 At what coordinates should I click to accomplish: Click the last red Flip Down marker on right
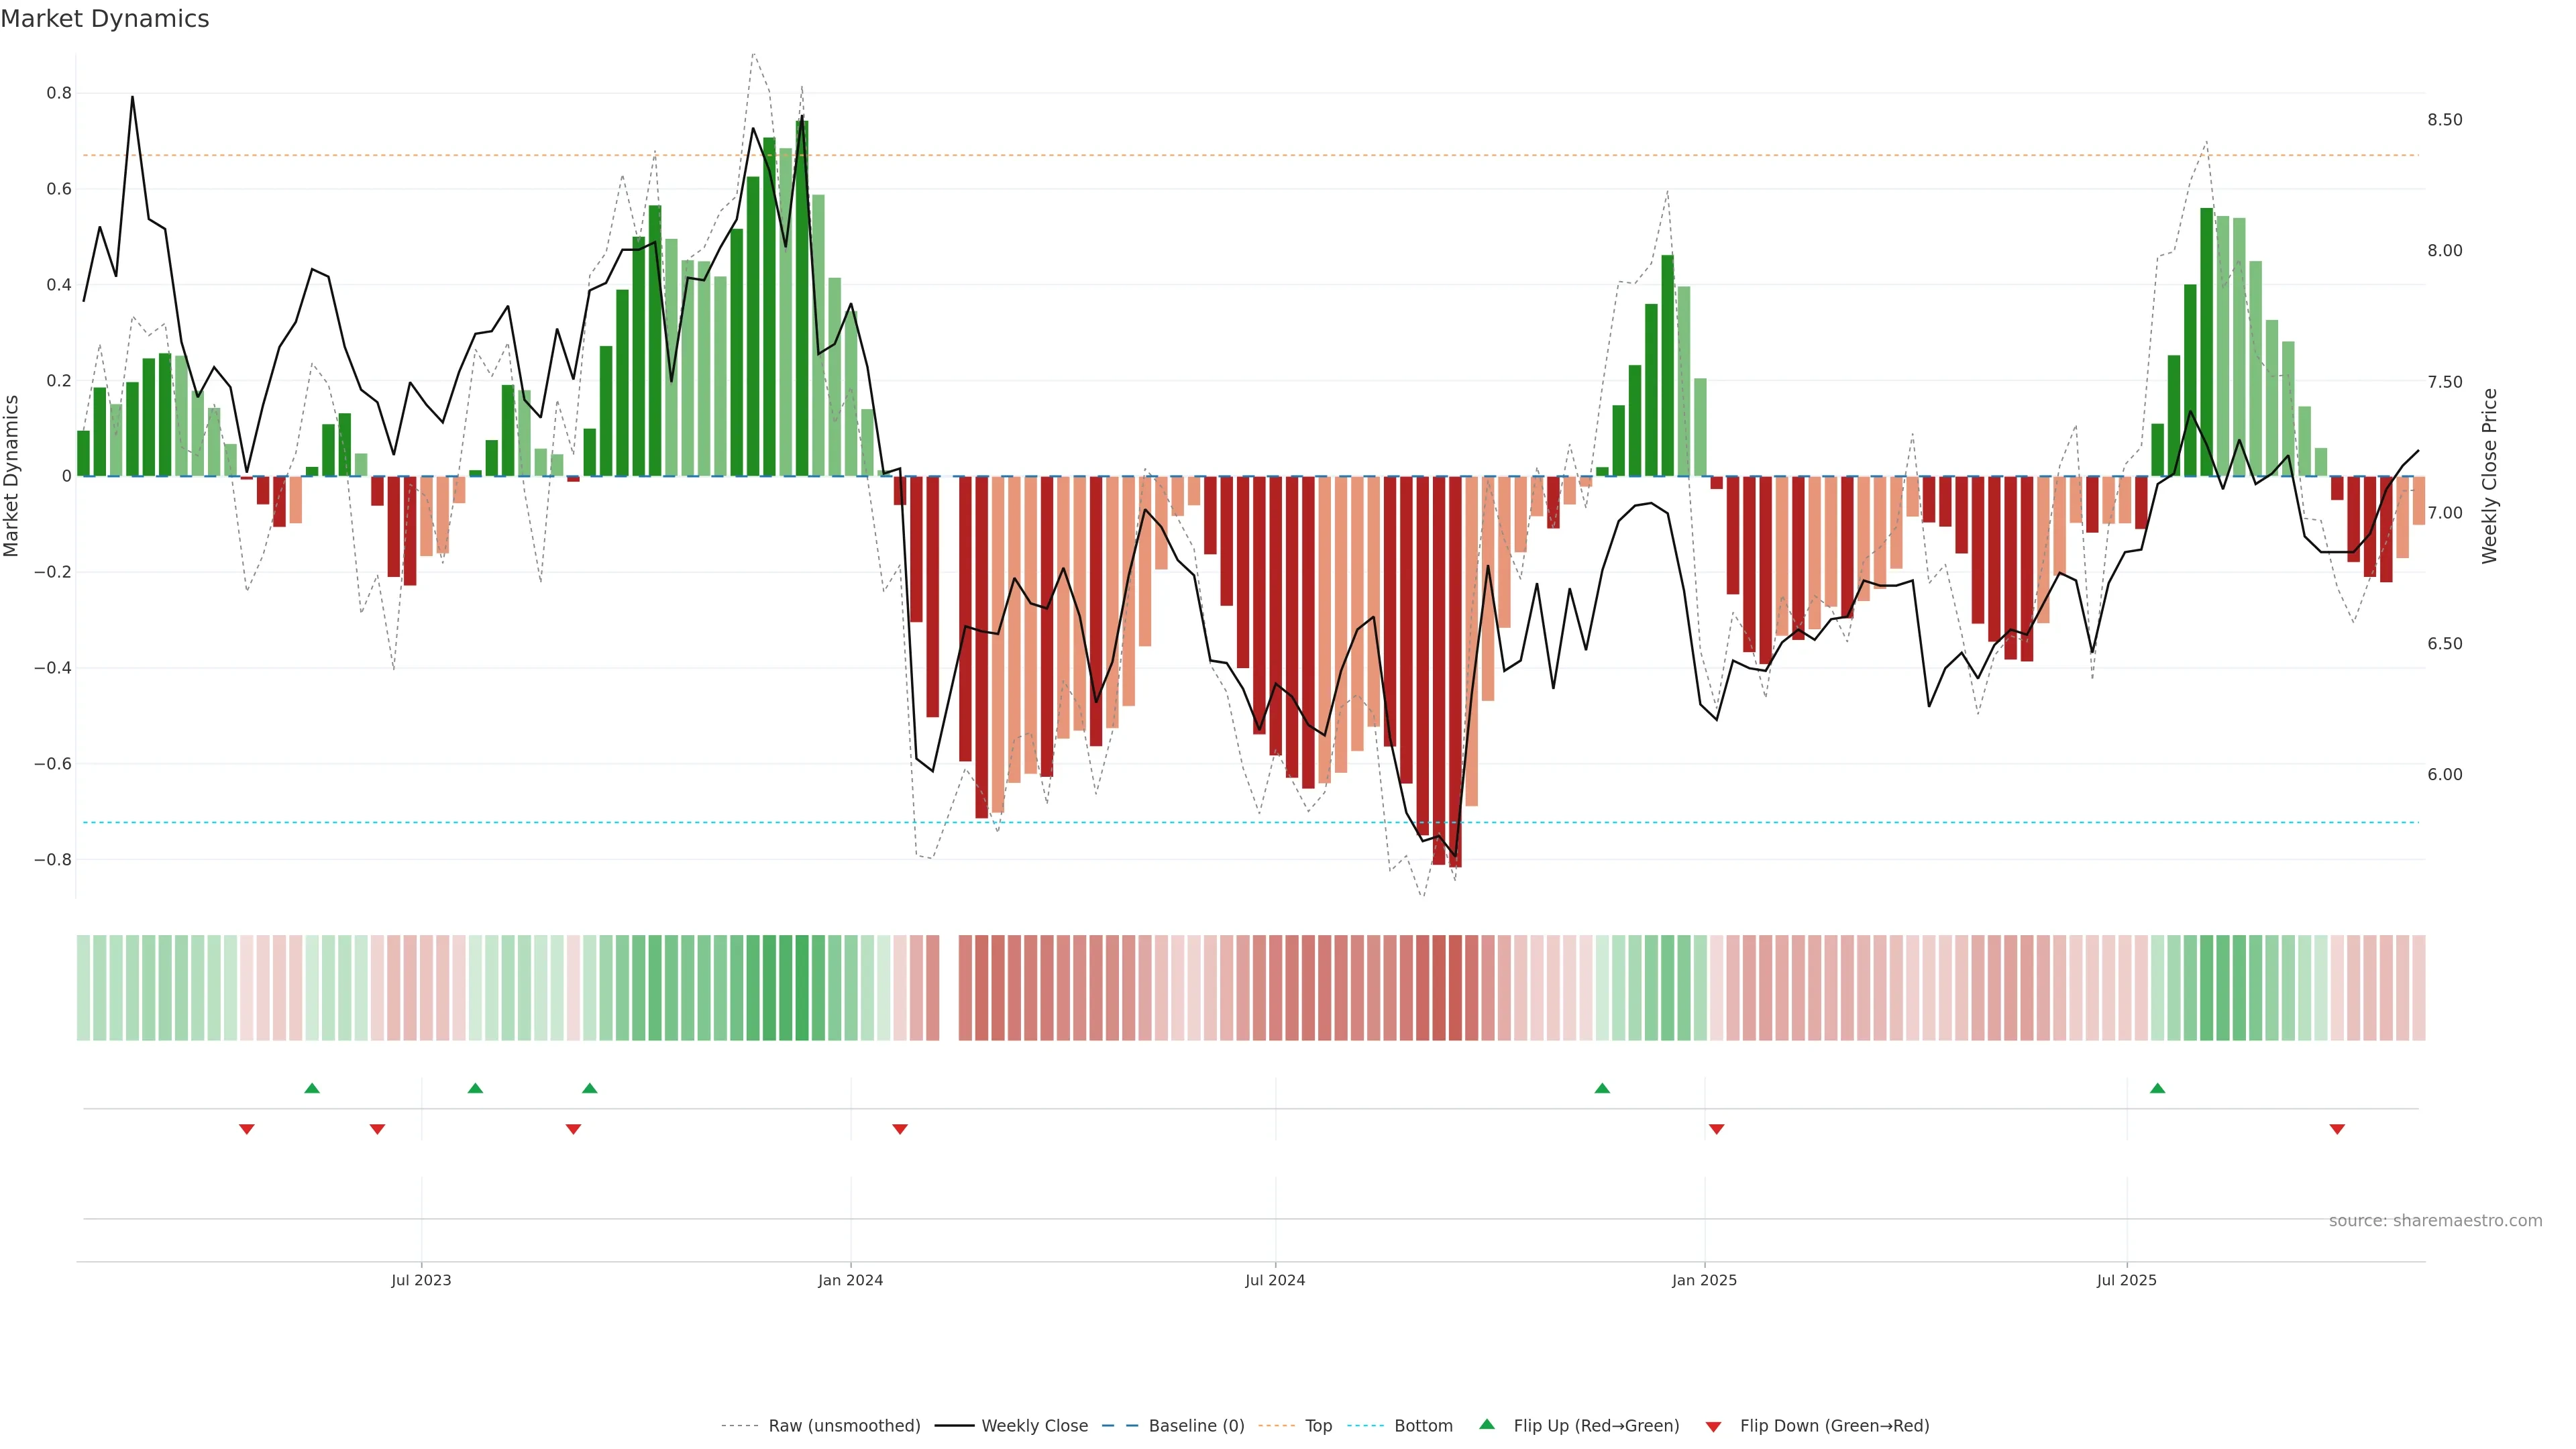tap(2337, 1129)
